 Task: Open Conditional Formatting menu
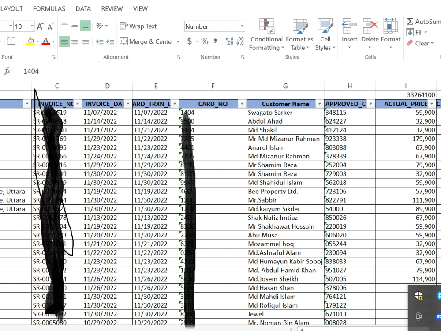[266, 34]
